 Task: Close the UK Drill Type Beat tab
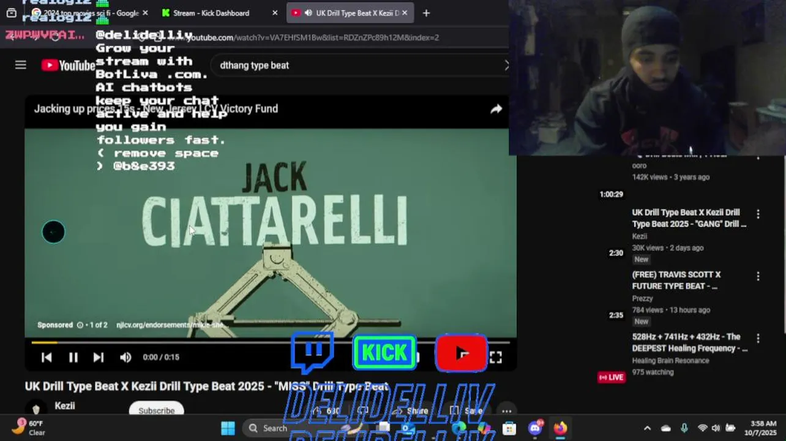pyautogui.click(x=405, y=13)
